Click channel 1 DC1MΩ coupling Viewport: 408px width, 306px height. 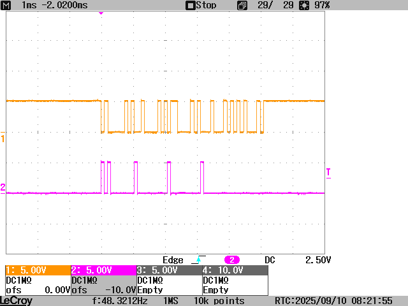[x=18, y=280]
